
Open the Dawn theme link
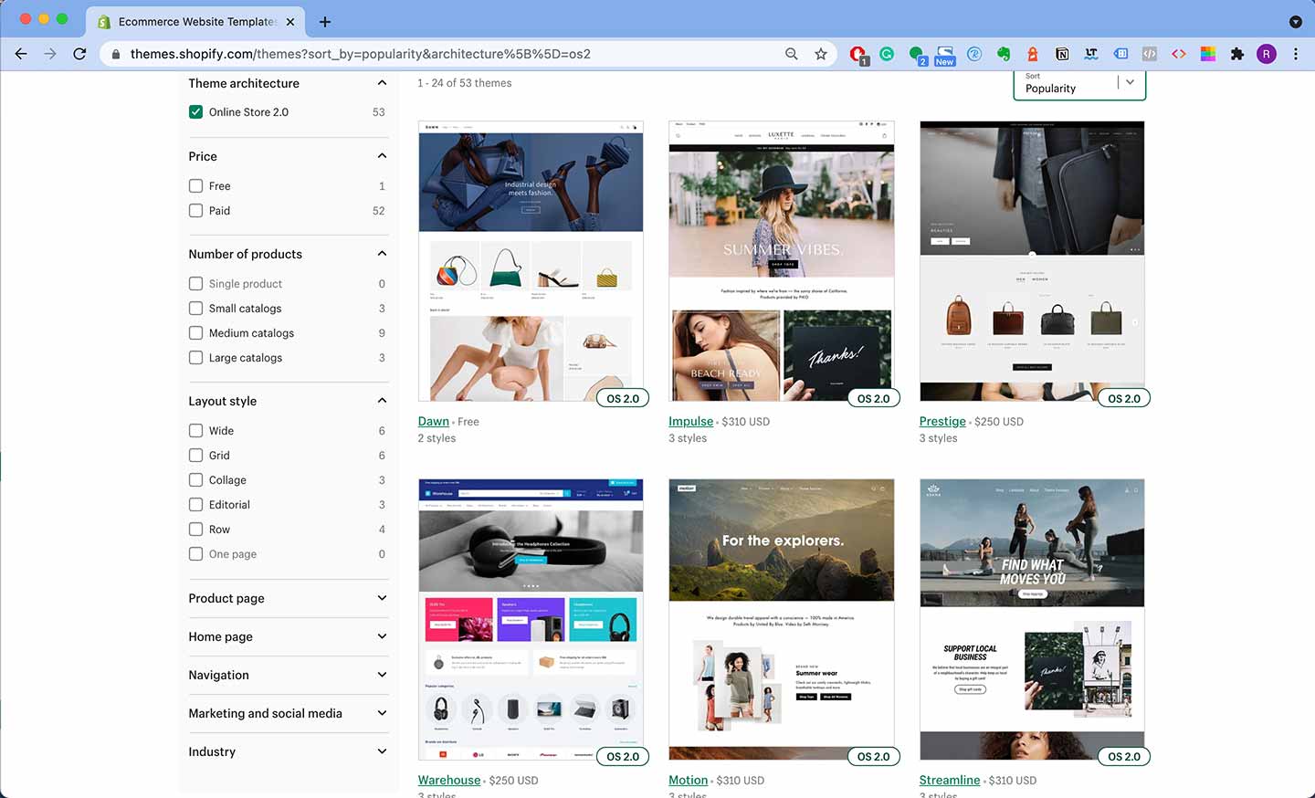(433, 422)
